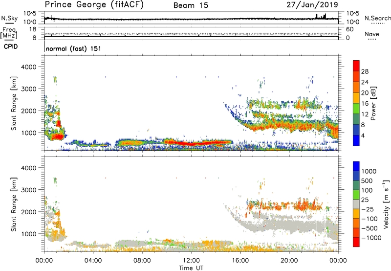Click the 'Time UT' axis label

coord(191,268)
